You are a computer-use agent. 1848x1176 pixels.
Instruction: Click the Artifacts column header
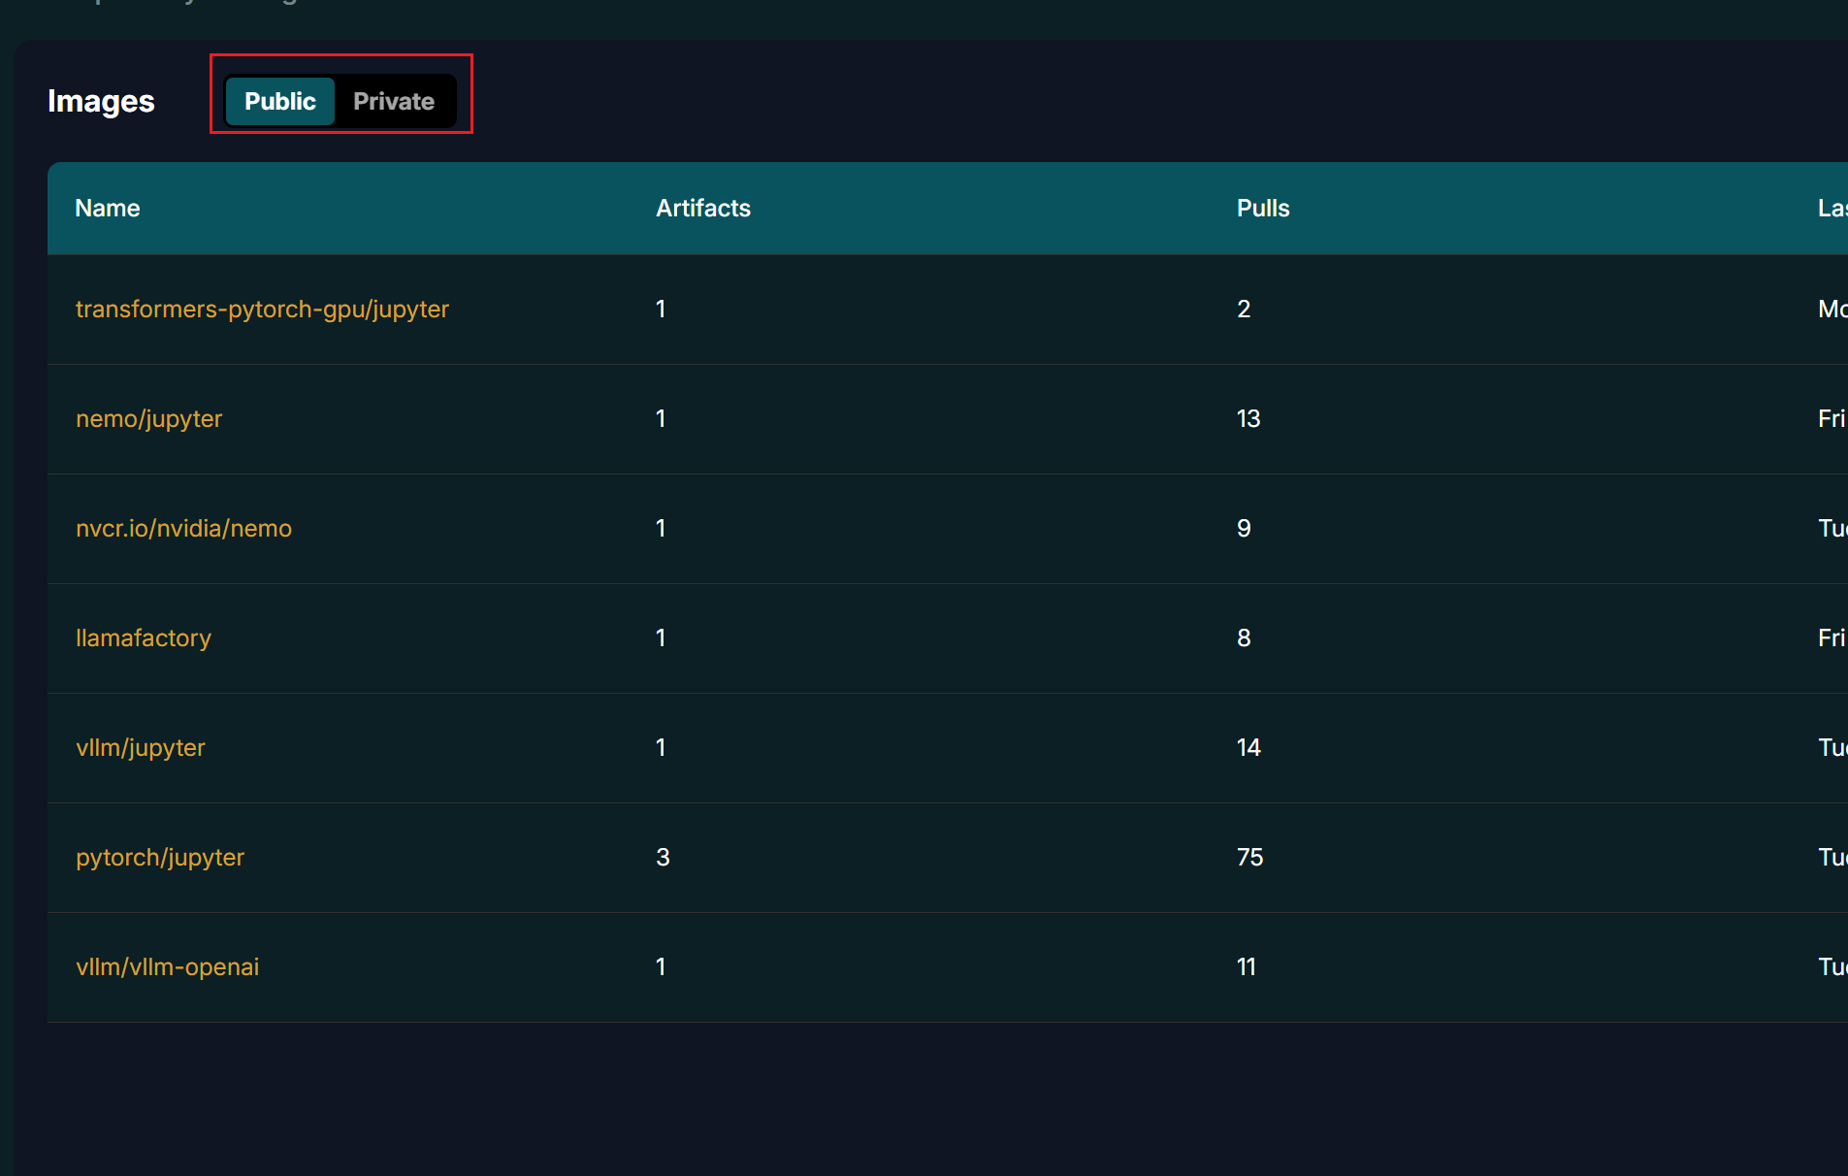702,208
